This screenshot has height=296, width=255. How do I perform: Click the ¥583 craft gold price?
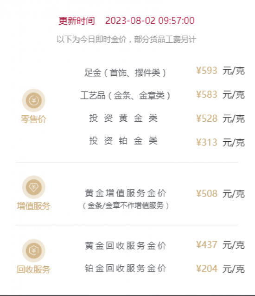coord(207,94)
